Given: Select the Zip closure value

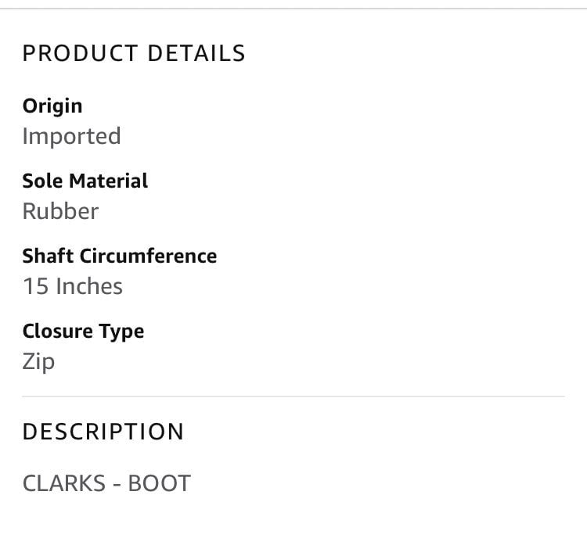Looking at the screenshot, I should (38, 362).
